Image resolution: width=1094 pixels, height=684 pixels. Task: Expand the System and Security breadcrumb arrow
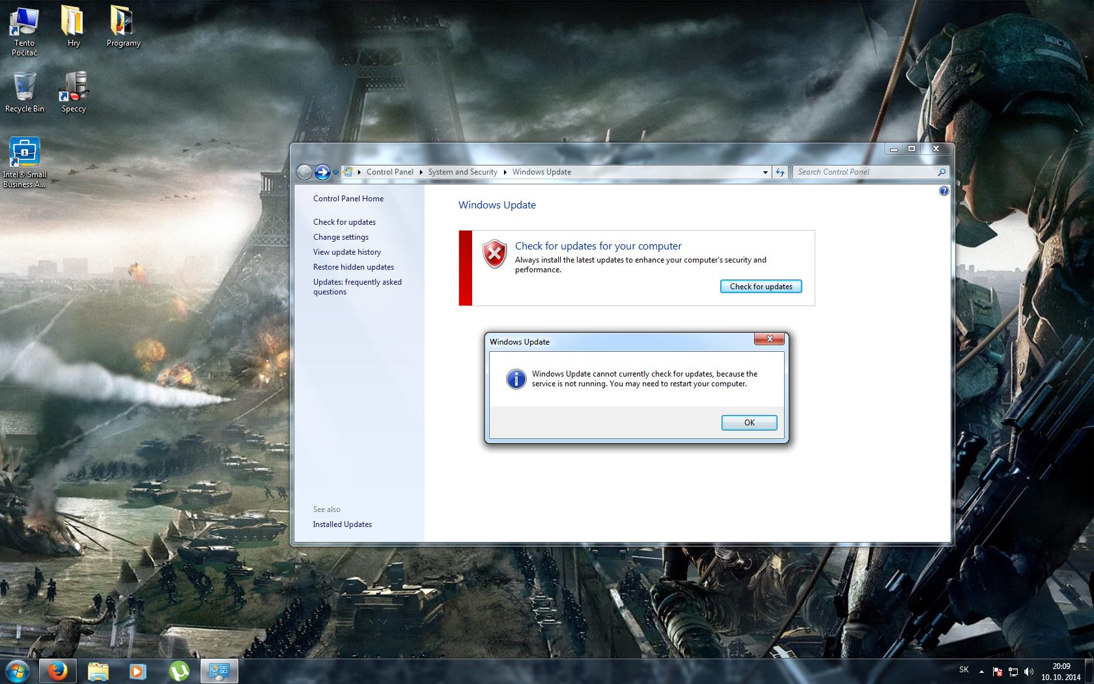pos(505,173)
